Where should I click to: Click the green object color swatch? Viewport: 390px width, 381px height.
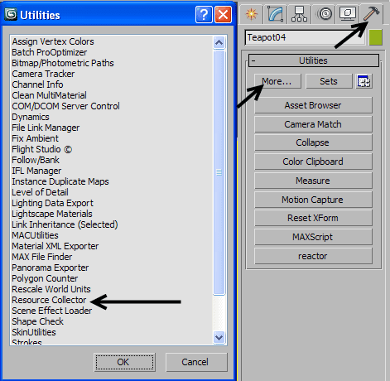(375, 37)
